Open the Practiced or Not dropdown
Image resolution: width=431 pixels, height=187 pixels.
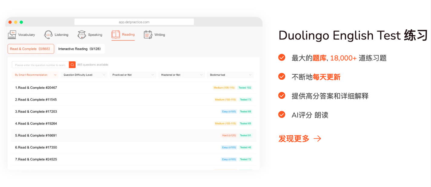click(x=133, y=75)
